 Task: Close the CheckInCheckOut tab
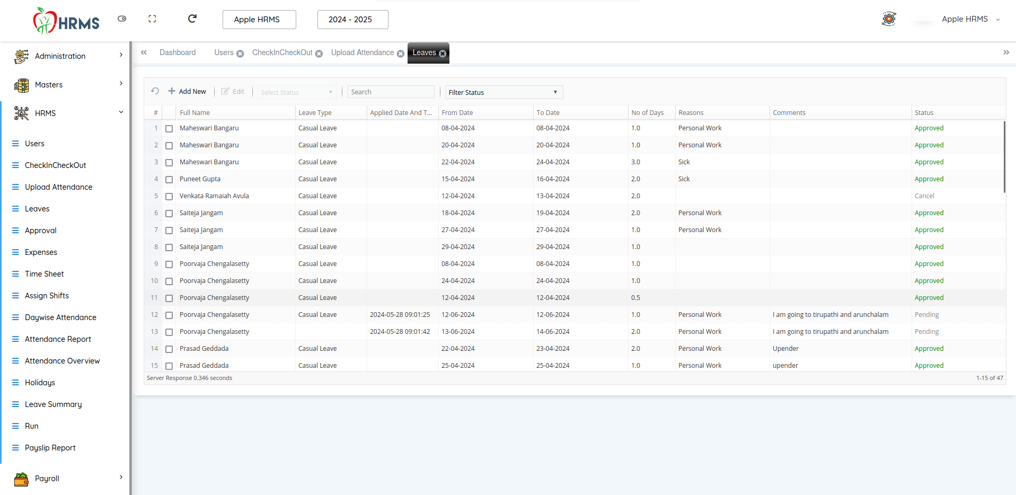point(319,54)
